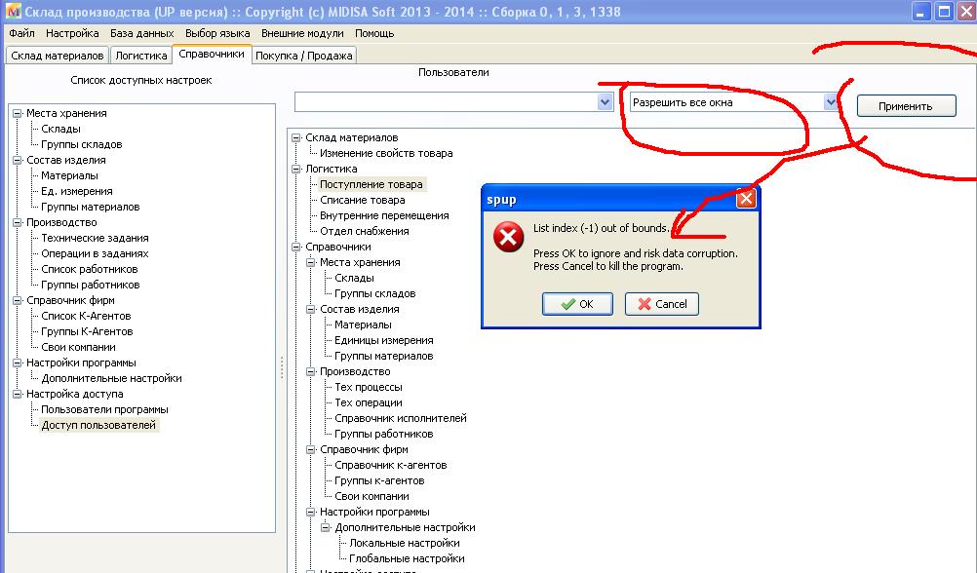Click the Применить button
Image resolution: width=977 pixels, height=573 pixels.
pyautogui.click(x=906, y=106)
